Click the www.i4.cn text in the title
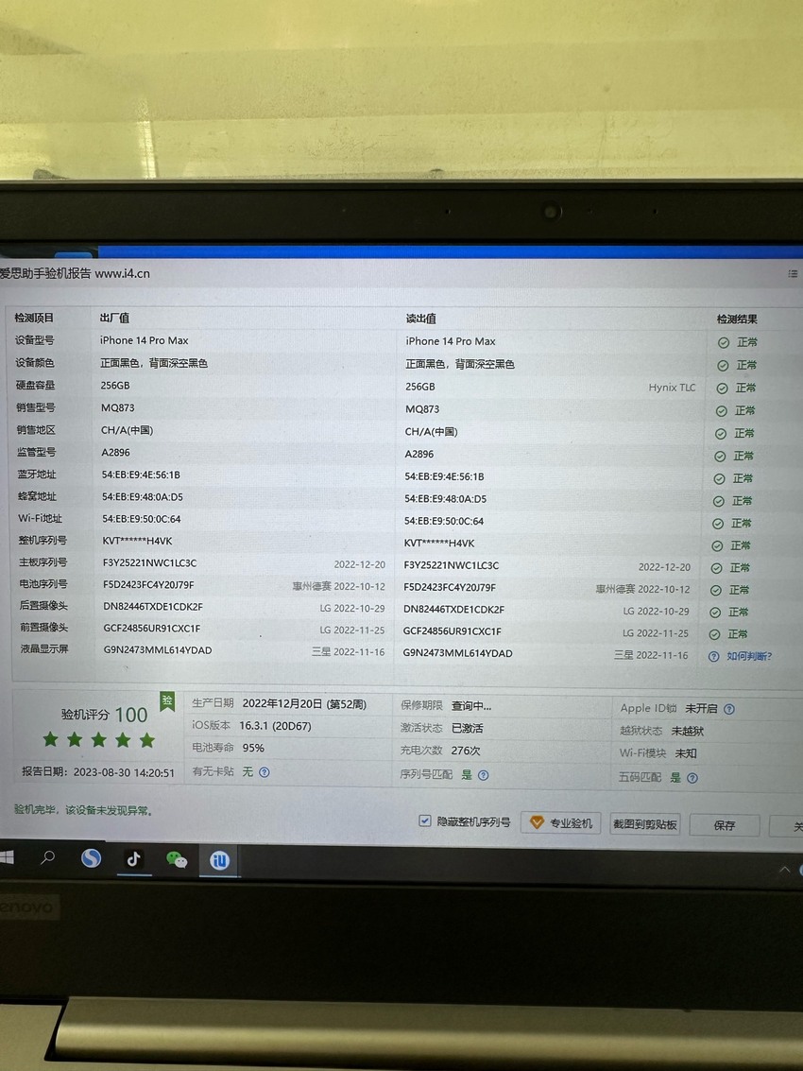The height and width of the screenshot is (1071, 803). 122,274
